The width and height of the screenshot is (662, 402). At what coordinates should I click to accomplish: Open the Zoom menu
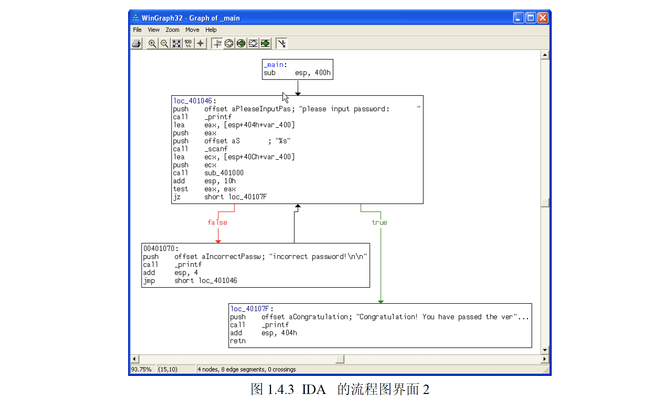[172, 30]
